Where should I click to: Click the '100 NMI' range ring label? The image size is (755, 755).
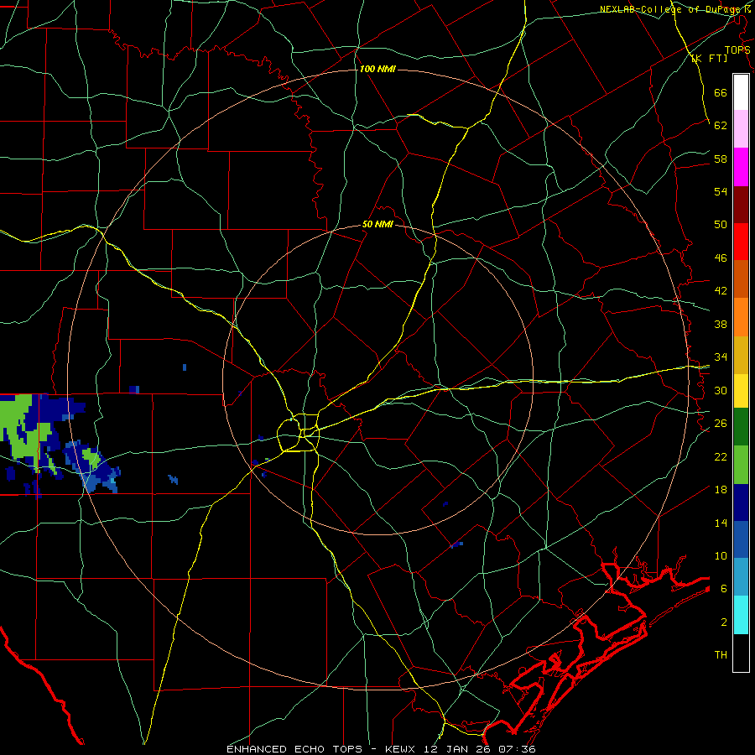coord(377,70)
